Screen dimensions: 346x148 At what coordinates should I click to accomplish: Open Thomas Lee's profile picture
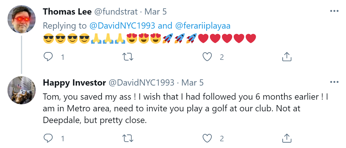point(21,19)
